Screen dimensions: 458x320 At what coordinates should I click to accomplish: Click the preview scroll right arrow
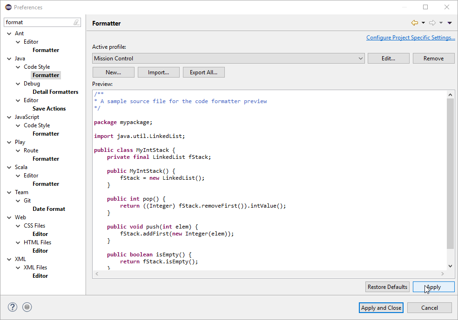click(443, 274)
